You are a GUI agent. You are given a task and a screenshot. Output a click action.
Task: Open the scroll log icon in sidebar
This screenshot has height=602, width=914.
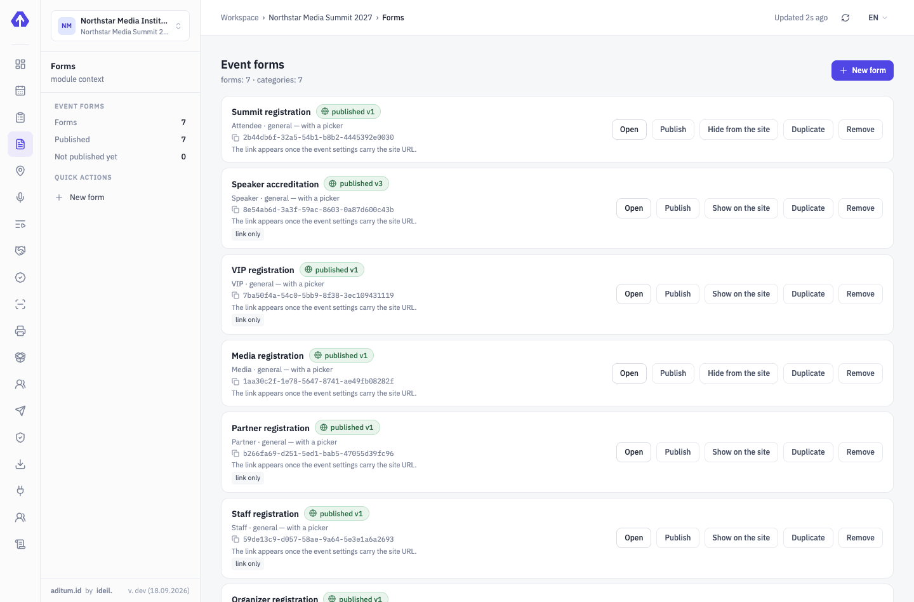[20, 544]
